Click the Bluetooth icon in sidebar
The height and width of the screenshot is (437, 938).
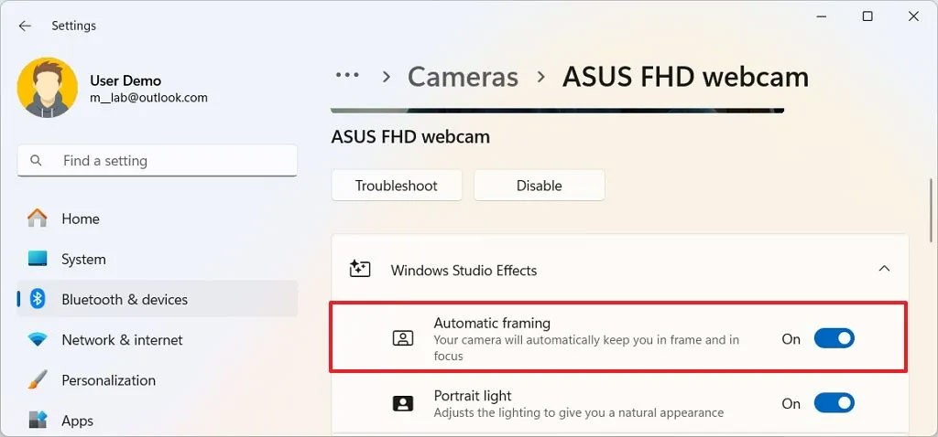coord(38,299)
